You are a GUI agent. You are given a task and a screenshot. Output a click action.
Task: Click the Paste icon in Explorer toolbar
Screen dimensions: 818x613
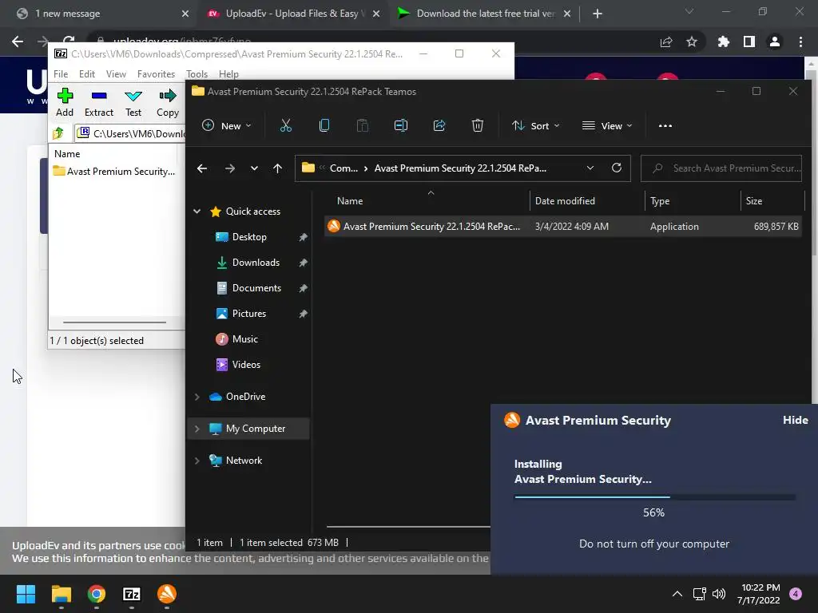pos(362,125)
